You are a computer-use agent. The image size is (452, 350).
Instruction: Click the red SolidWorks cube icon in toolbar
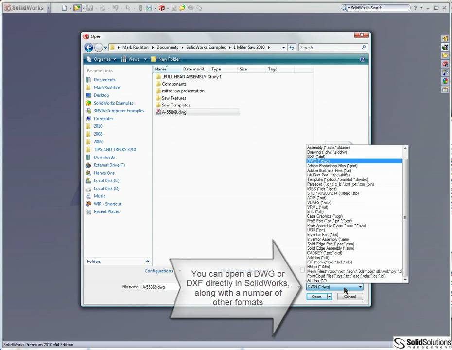click(162, 8)
